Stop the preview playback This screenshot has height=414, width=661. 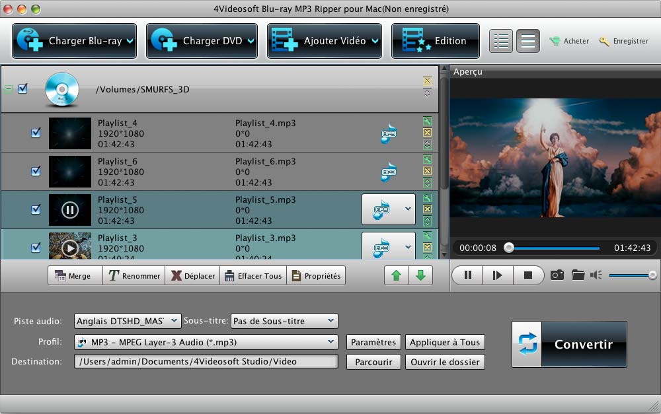(527, 275)
